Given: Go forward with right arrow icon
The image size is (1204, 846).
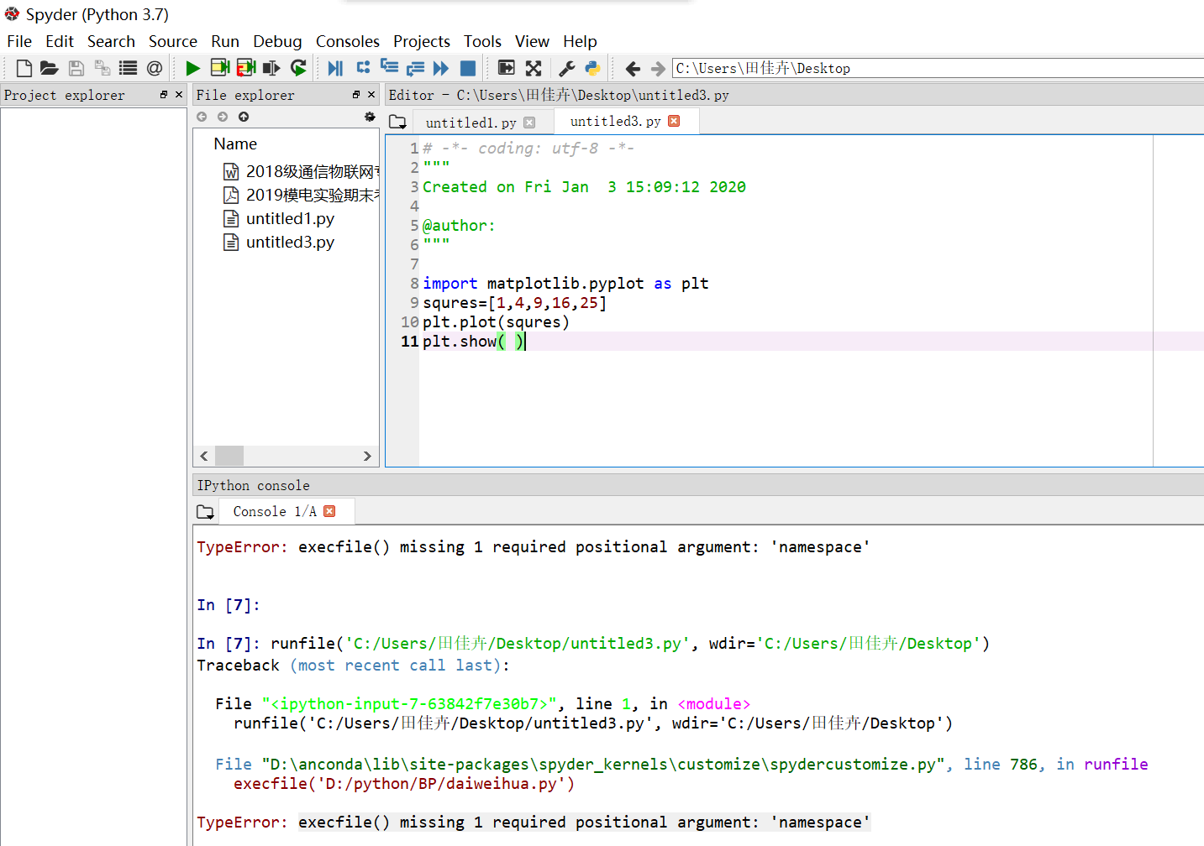Looking at the screenshot, I should (x=658, y=68).
